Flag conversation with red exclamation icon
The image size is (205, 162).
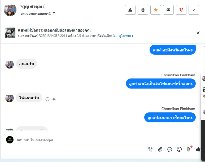181,10
